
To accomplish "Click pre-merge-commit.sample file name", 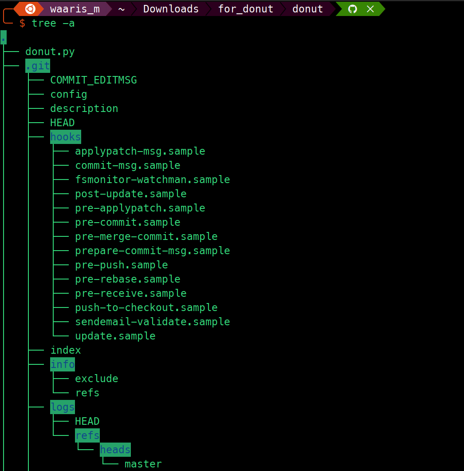I will (x=146, y=236).
